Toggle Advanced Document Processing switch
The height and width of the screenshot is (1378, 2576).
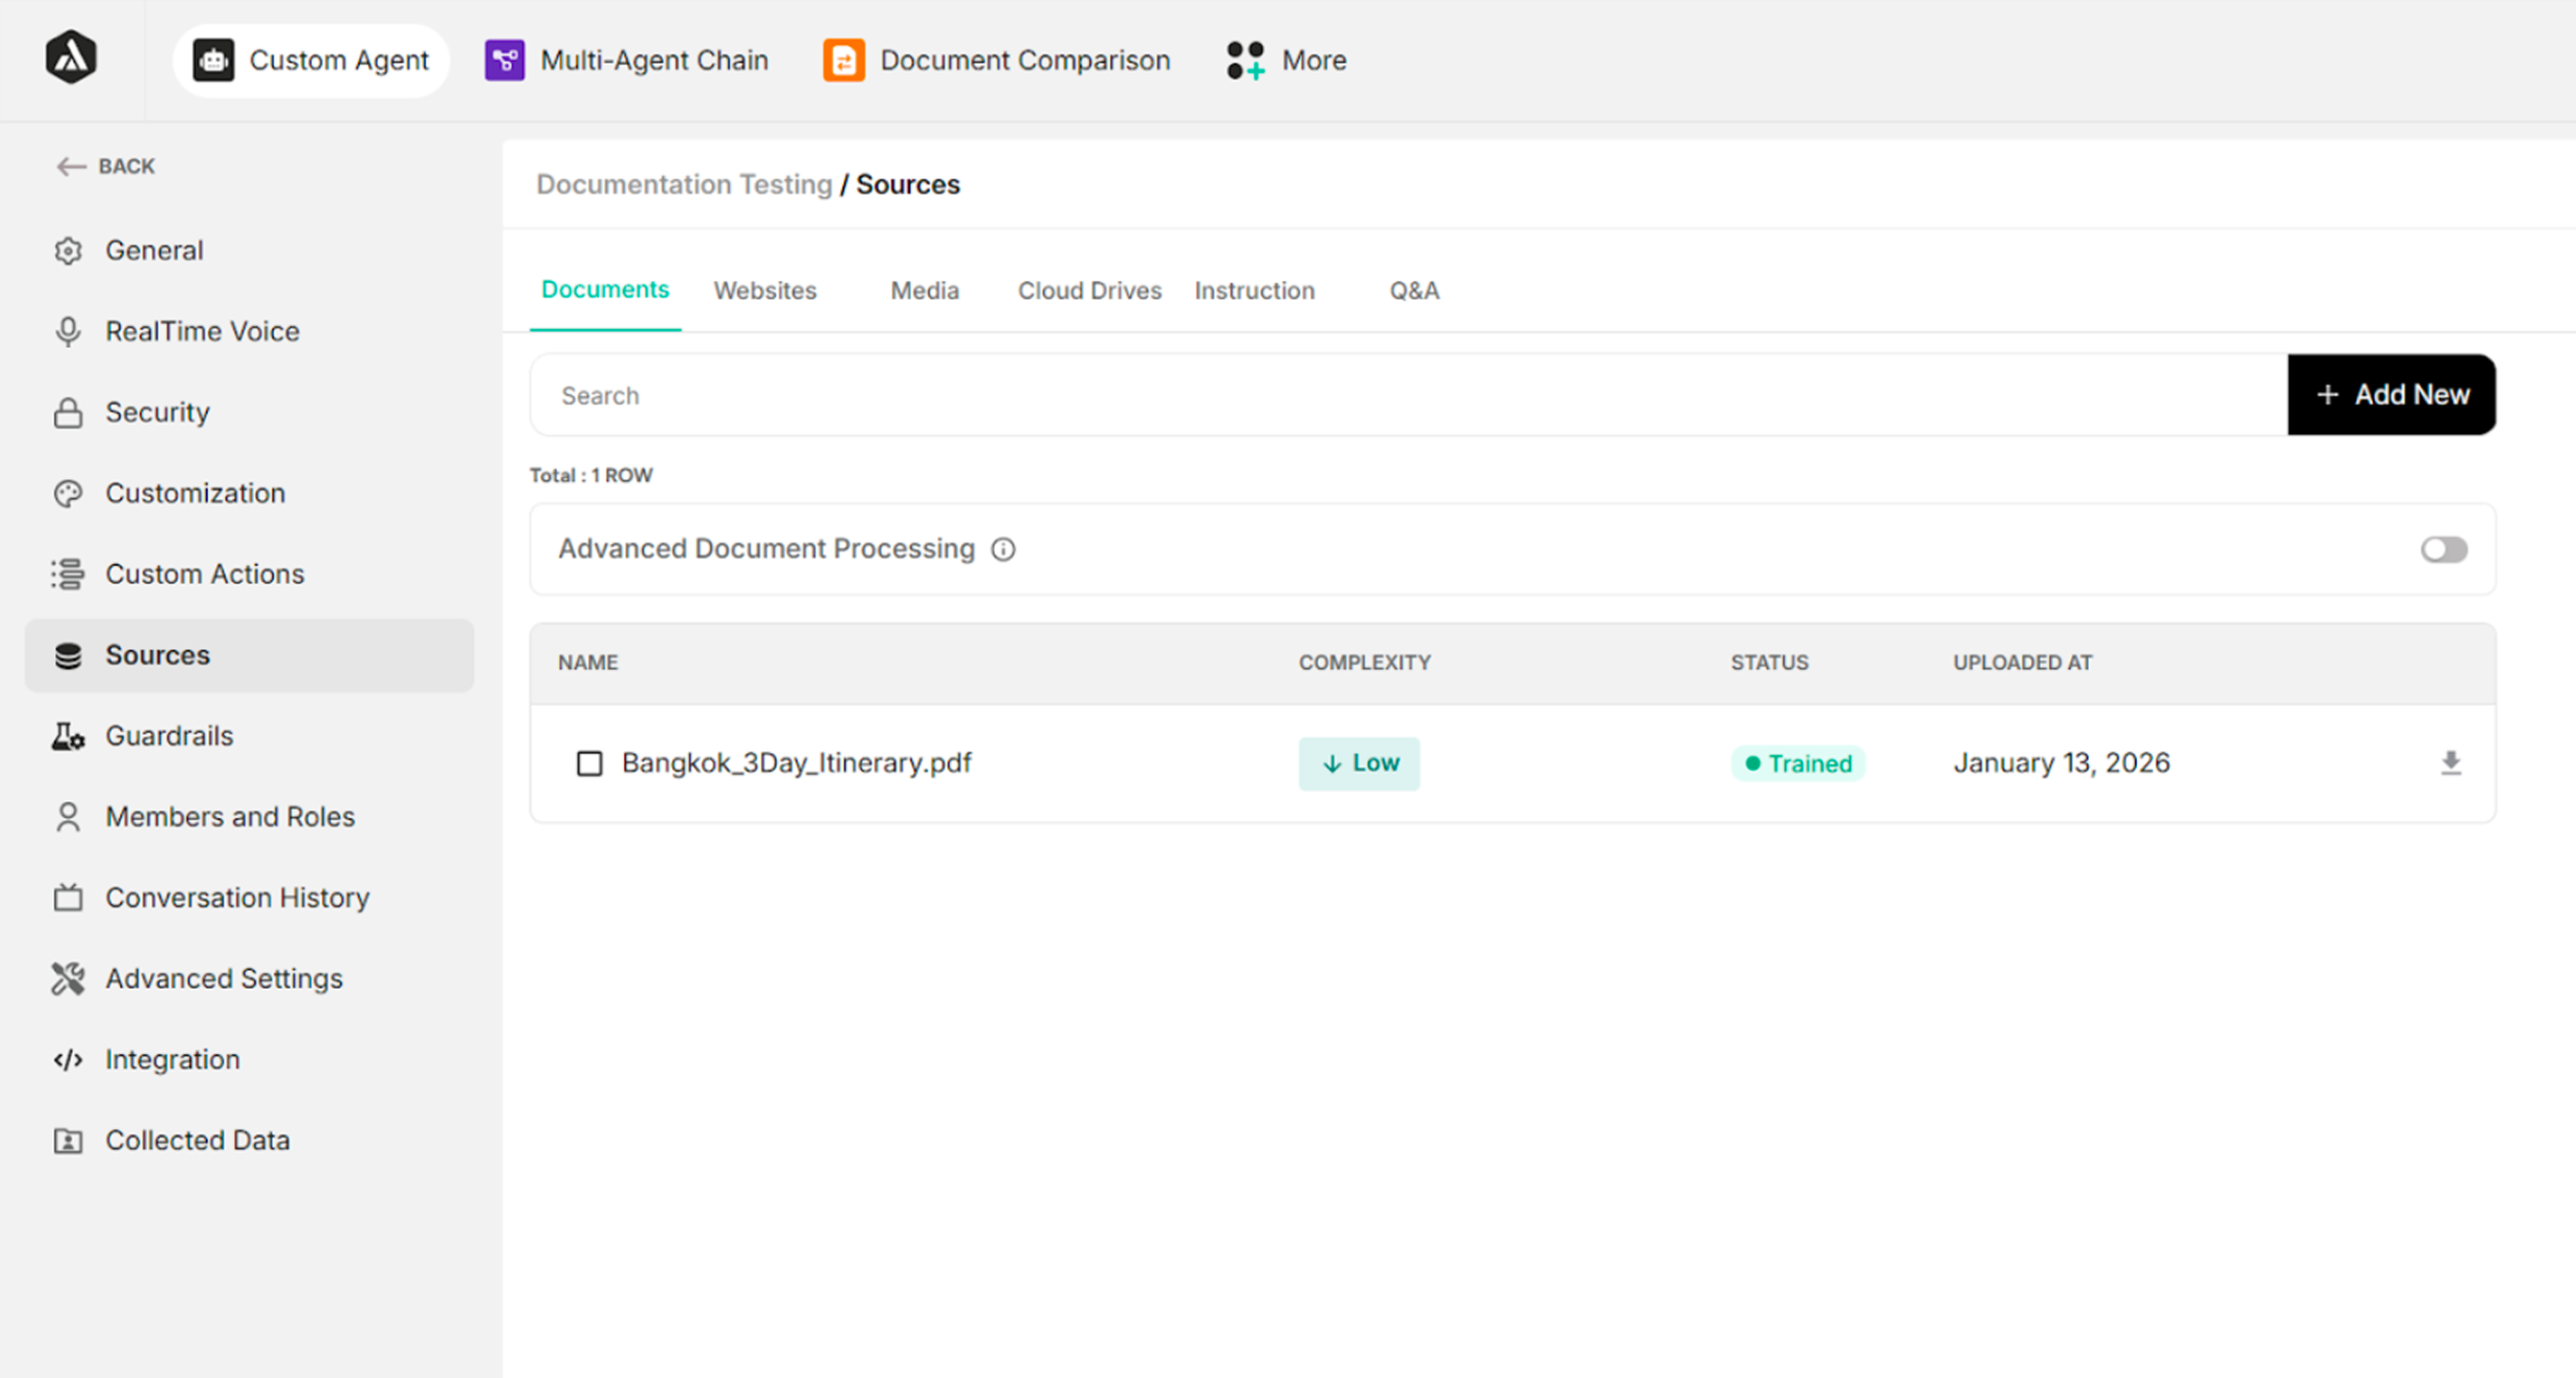[x=2444, y=550]
